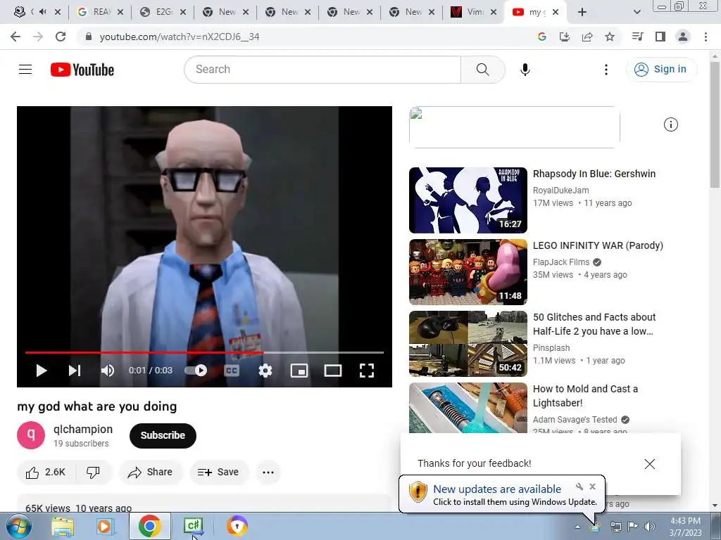Open media controls toolbar icon
The height and width of the screenshot is (540, 721).
click(637, 37)
